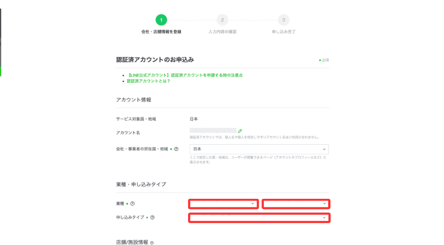Open help icon next to 会社・事業者の所在国・地域
The height and width of the screenshot is (245, 444).
click(x=176, y=149)
